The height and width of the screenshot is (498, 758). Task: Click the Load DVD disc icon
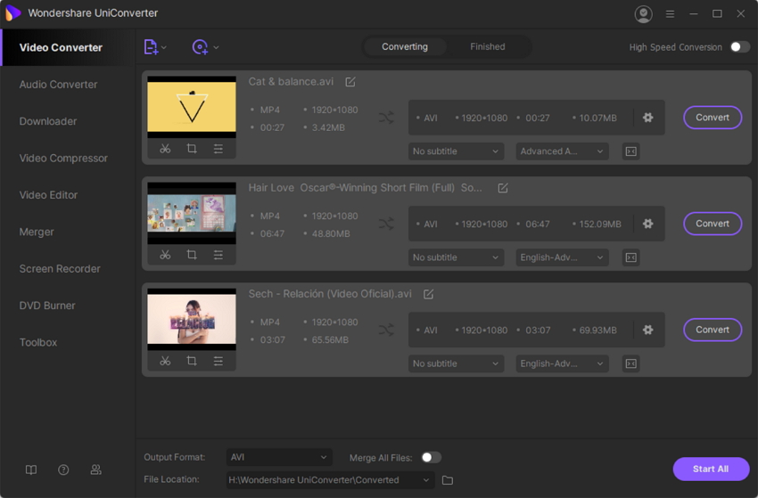point(200,47)
